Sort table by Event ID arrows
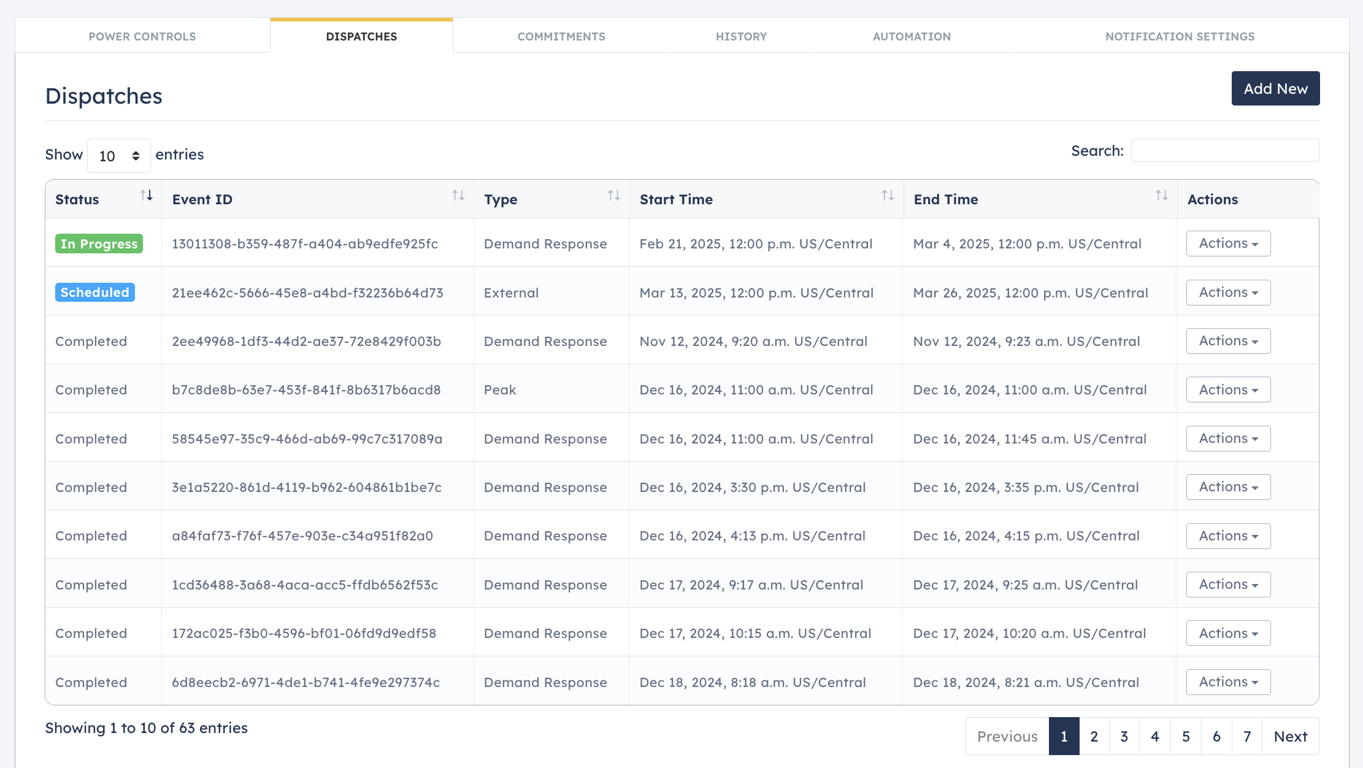Viewport: 1363px width, 768px height. click(458, 196)
